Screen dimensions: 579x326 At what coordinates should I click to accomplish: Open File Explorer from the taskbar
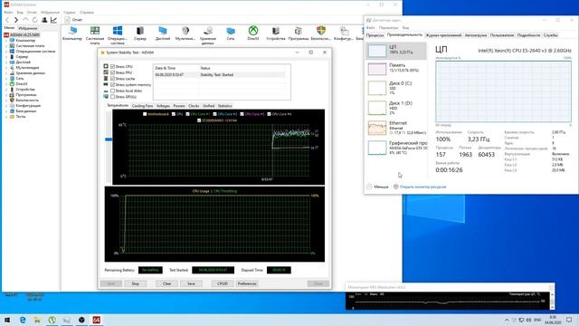coord(37,320)
